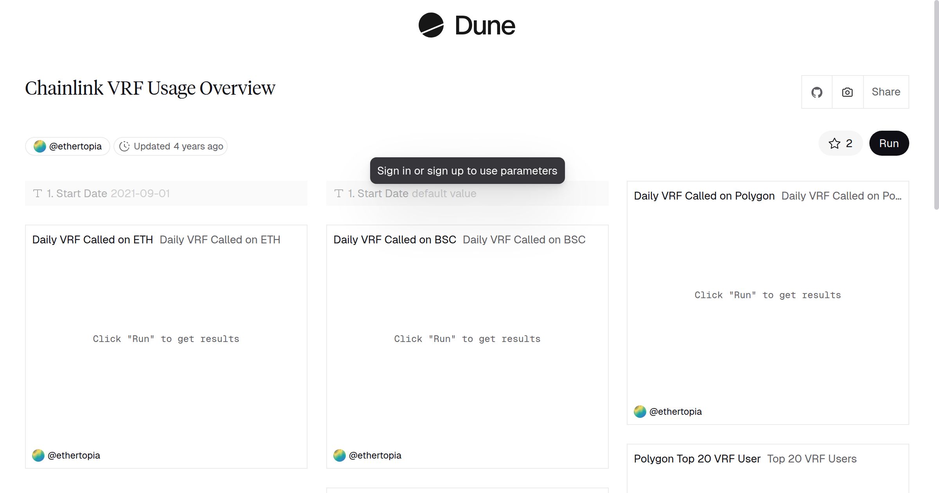Click @ethertopia link below Polygon chart
Viewport: 939px width, 493px height.
tap(675, 412)
